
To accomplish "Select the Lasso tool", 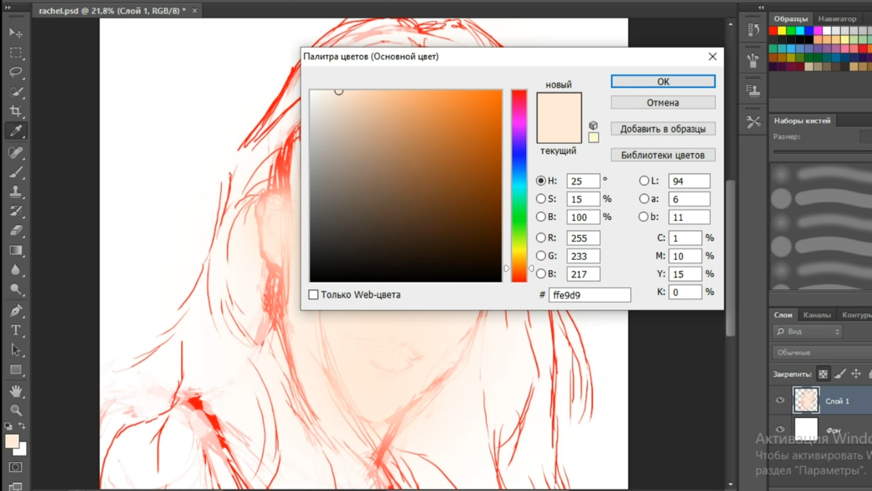I will point(15,72).
